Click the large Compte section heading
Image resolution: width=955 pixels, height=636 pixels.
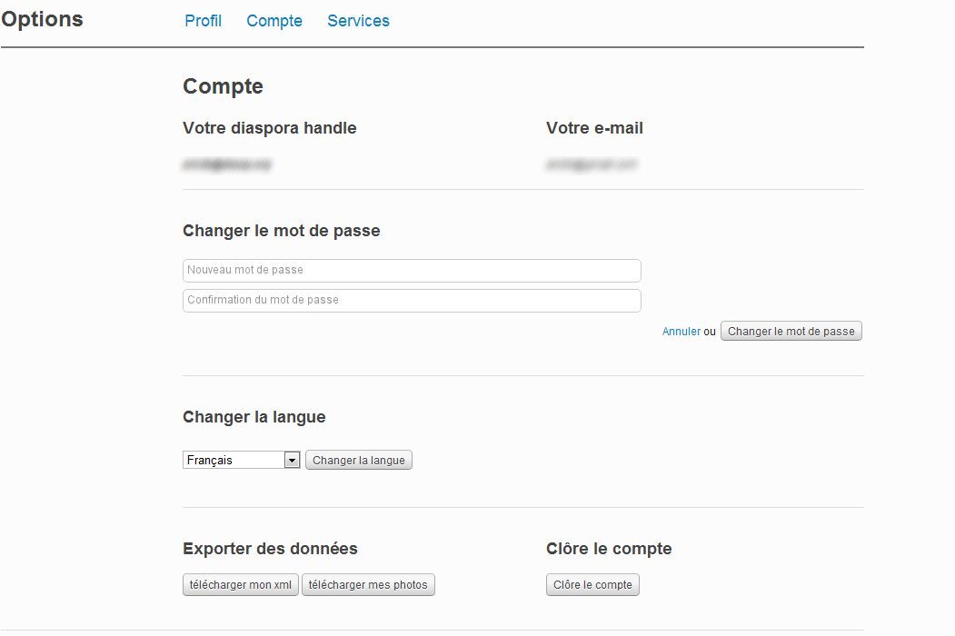tap(223, 86)
